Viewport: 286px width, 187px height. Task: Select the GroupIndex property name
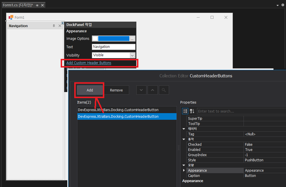tap(197, 155)
